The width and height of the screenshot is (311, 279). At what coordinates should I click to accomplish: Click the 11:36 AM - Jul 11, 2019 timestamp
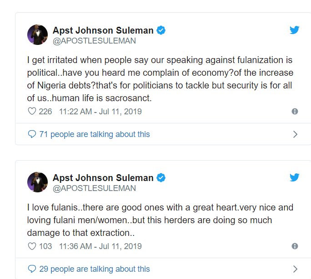[100, 246]
